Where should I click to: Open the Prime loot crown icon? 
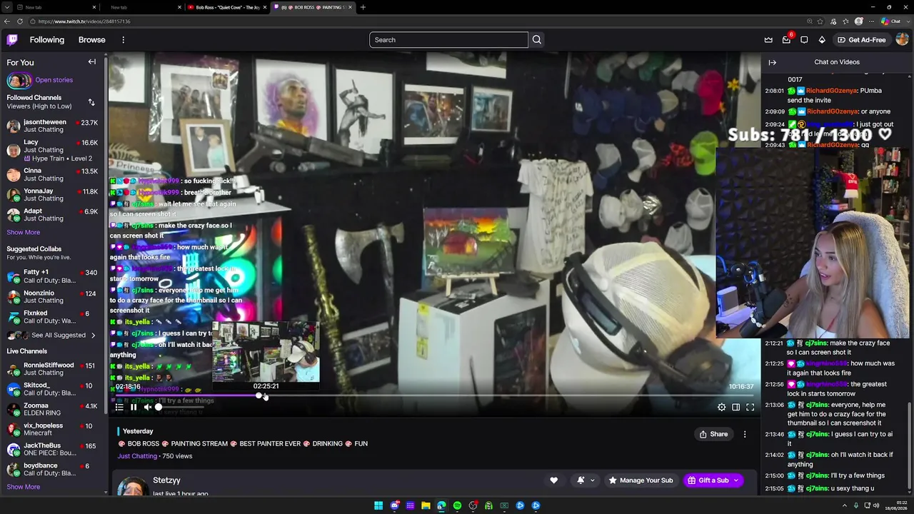768,40
